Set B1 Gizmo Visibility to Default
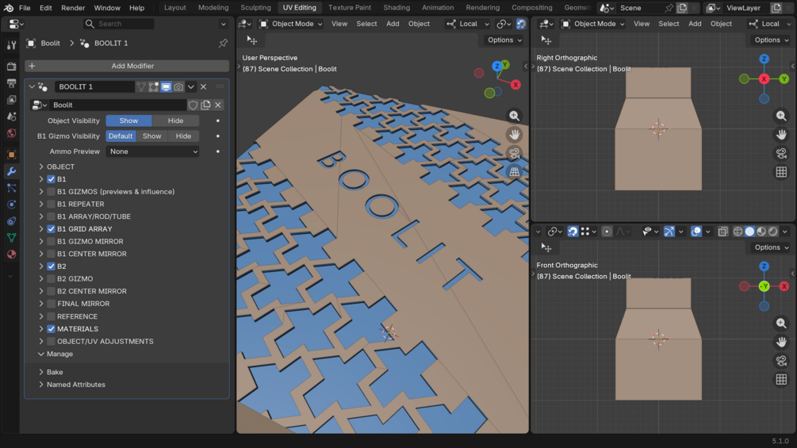 point(121,136)
